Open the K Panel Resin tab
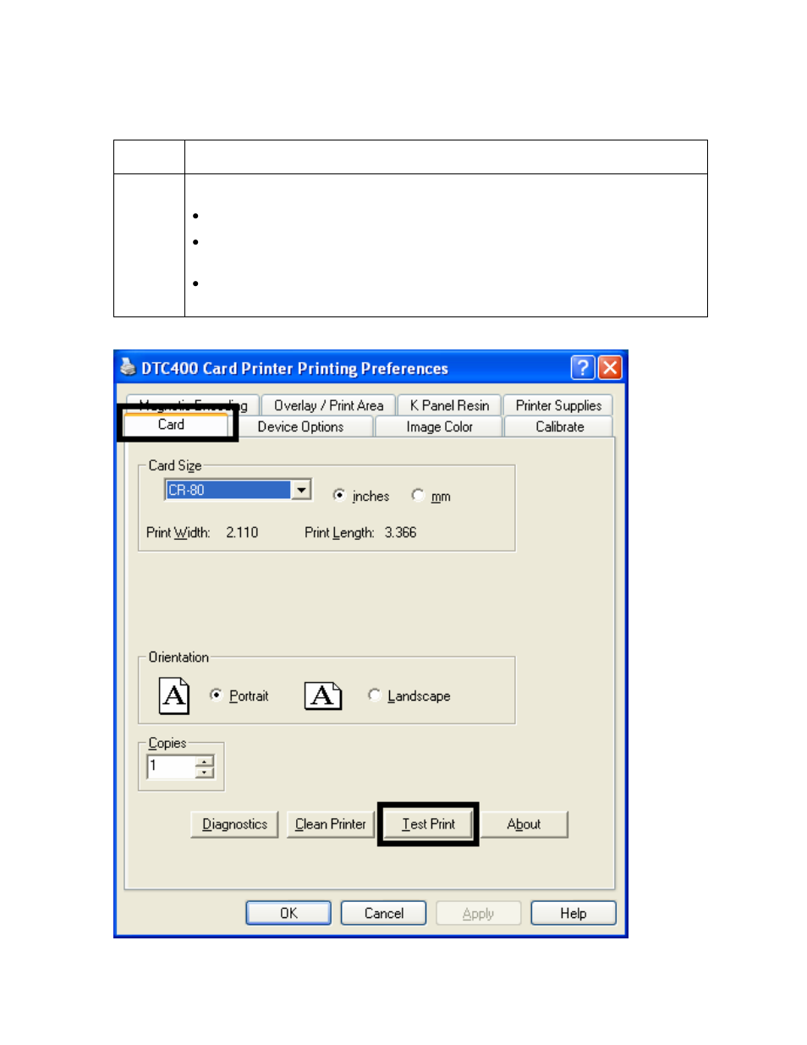The width and height of the screenshot is (807, 1045). [x=449, y=405]
